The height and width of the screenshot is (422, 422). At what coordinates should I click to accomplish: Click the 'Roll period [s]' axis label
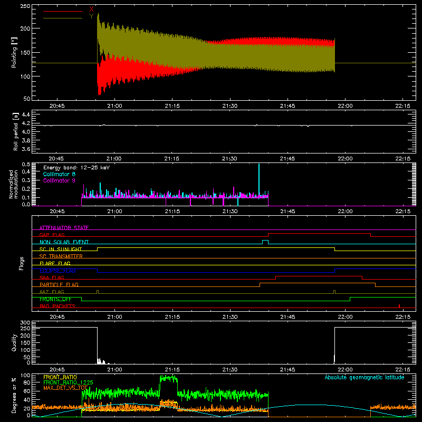click(x=16, y=132)
